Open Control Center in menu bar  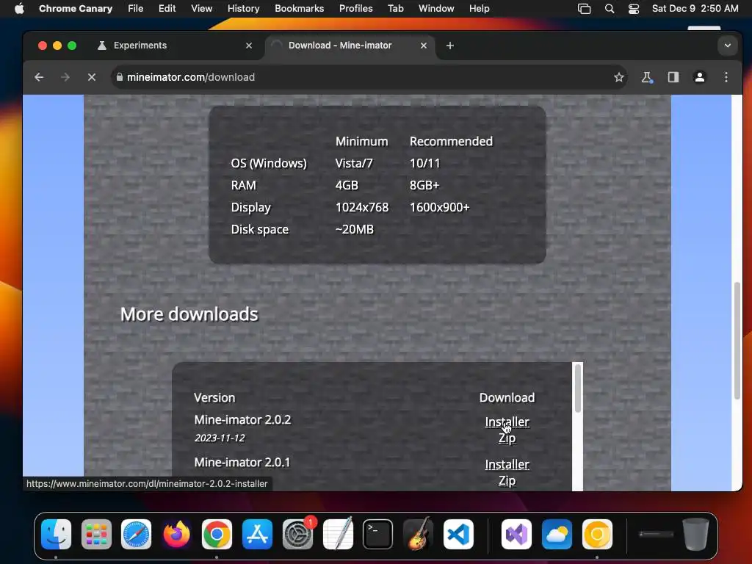[634, 9]
